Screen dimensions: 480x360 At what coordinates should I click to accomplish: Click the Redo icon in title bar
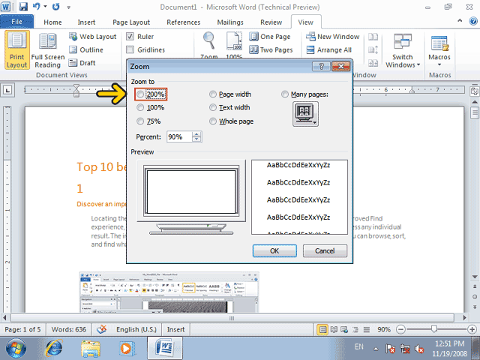[55, 7]
